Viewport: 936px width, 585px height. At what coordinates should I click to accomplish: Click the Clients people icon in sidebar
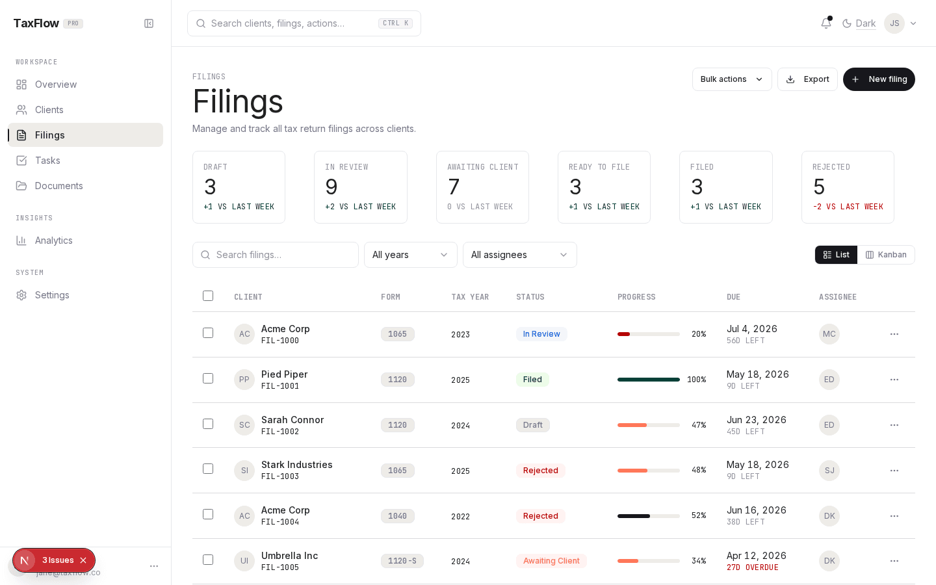[x=21, y=110]
